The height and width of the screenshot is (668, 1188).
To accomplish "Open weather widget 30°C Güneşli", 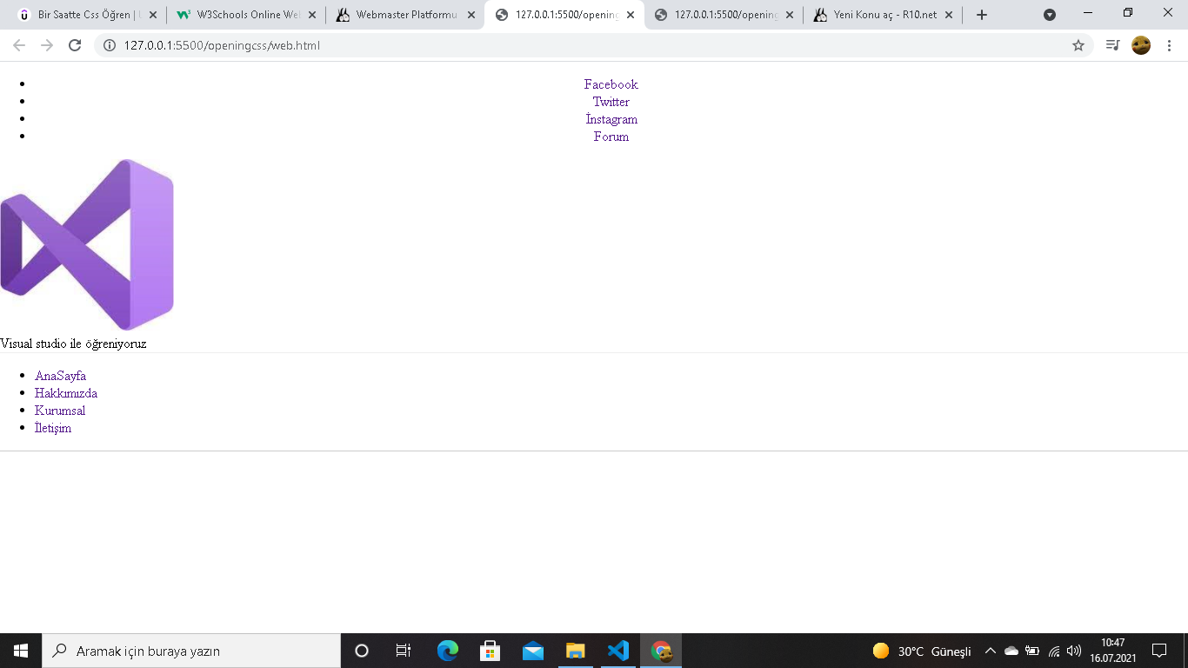I will [922, 651].
